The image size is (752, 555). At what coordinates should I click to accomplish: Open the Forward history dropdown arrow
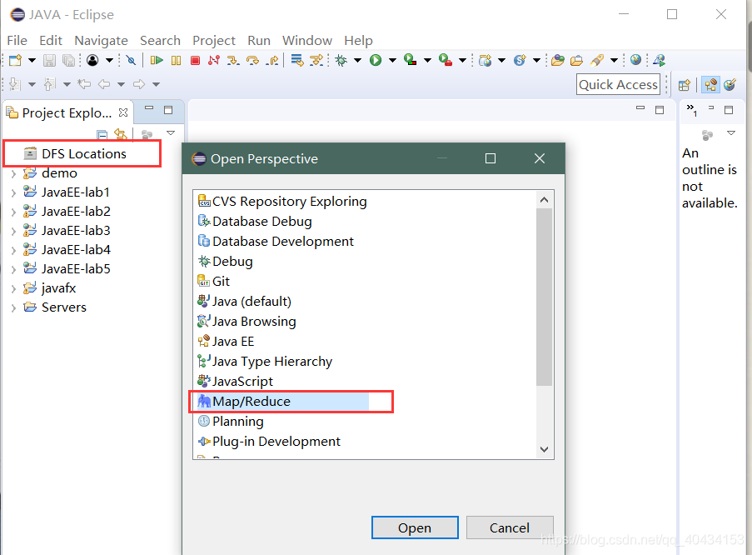point(157,84)
